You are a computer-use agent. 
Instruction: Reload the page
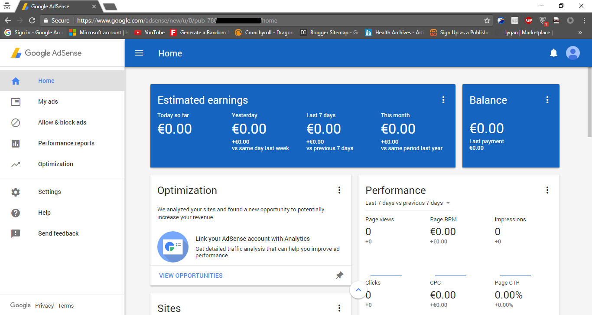(x=32, y=20)
